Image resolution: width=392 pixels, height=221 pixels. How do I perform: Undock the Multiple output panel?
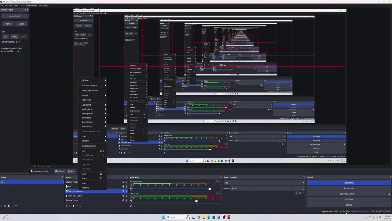click(x=25, y=10)
